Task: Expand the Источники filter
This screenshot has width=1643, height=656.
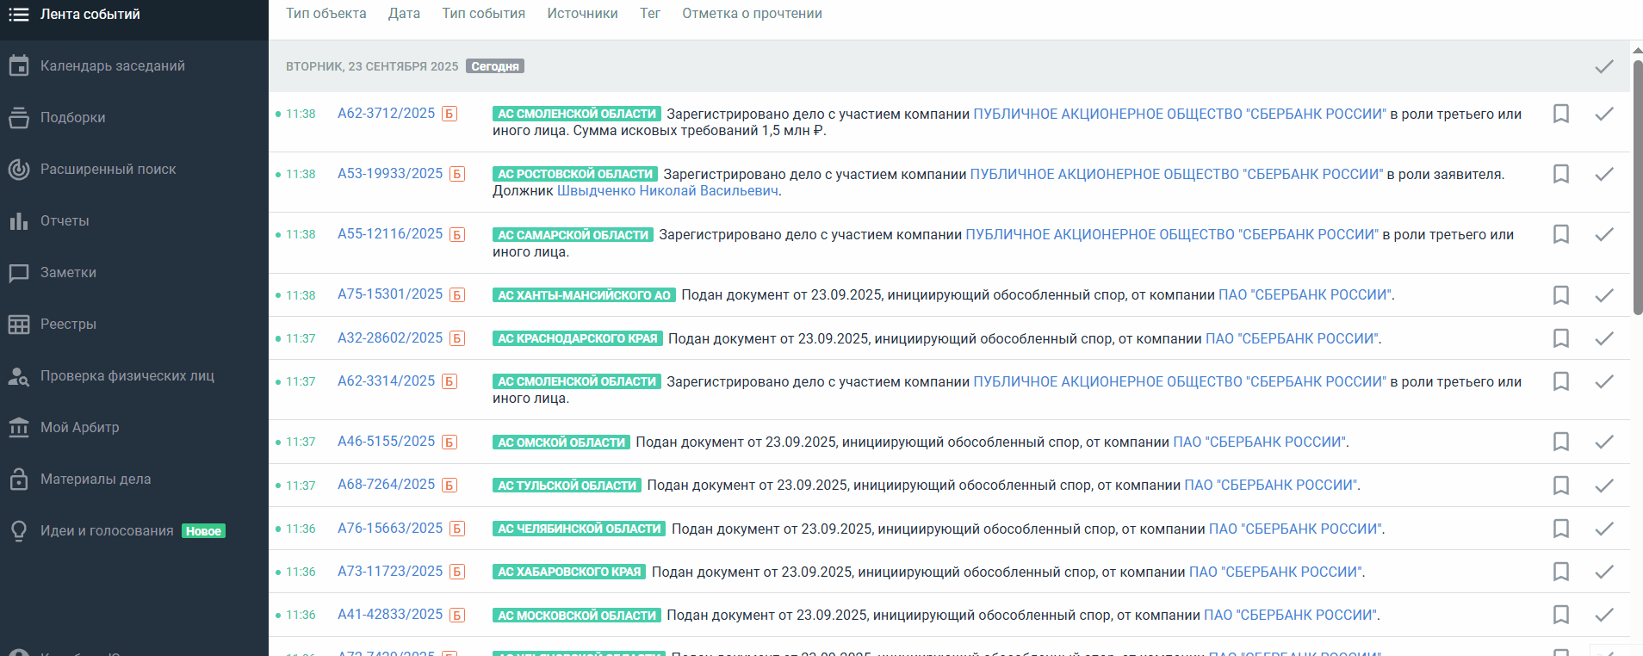Action: [582, 14]
